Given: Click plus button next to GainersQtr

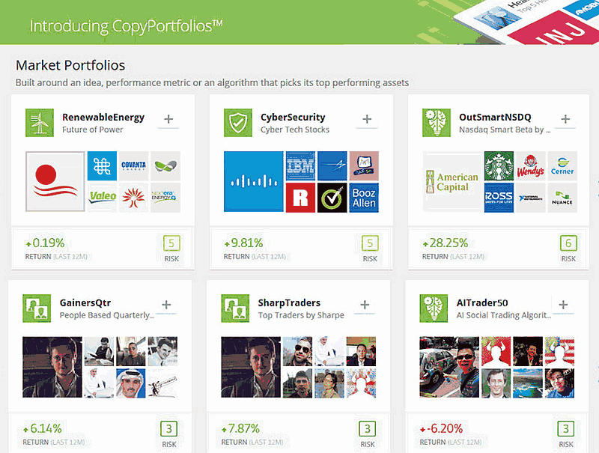Looking at the screenshot, I should pyautogui.click(x=165, y=305).
